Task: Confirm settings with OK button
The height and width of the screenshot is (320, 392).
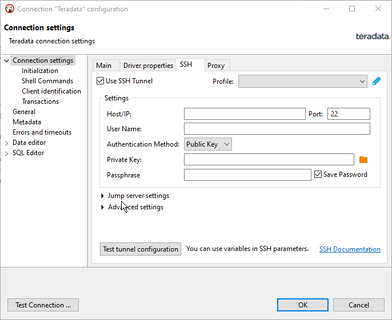Action: point(303,305)
